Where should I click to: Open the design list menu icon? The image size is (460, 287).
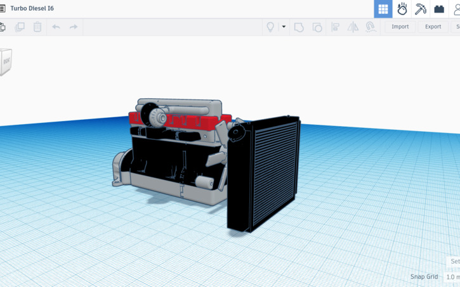pyautogui.click(x=2, y=8)
